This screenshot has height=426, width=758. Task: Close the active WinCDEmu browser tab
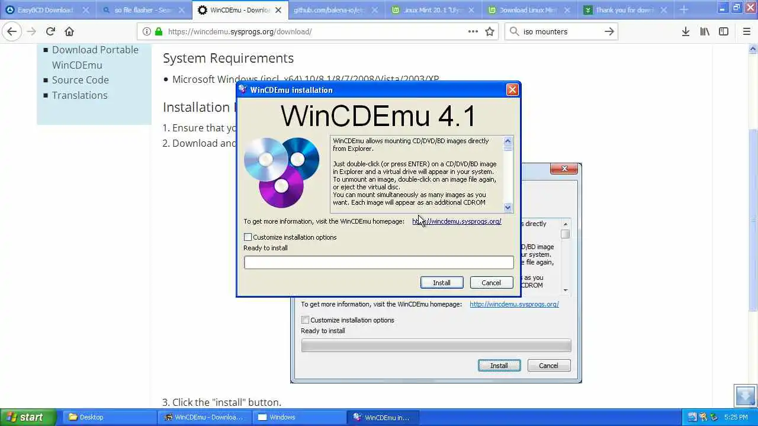tap(278, 10)
